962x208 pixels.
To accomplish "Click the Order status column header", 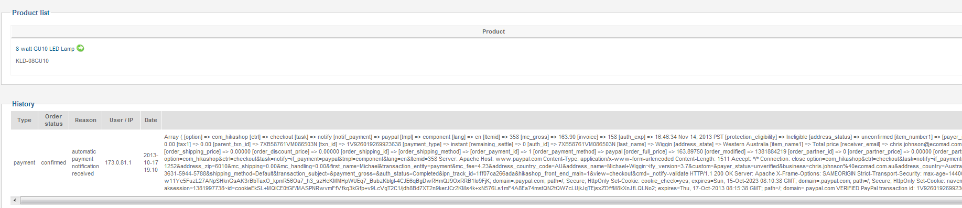I will [x=53, y=120].
